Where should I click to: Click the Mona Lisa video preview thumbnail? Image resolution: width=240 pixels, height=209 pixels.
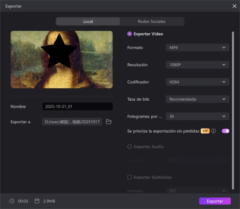click(x=61, y=60)
